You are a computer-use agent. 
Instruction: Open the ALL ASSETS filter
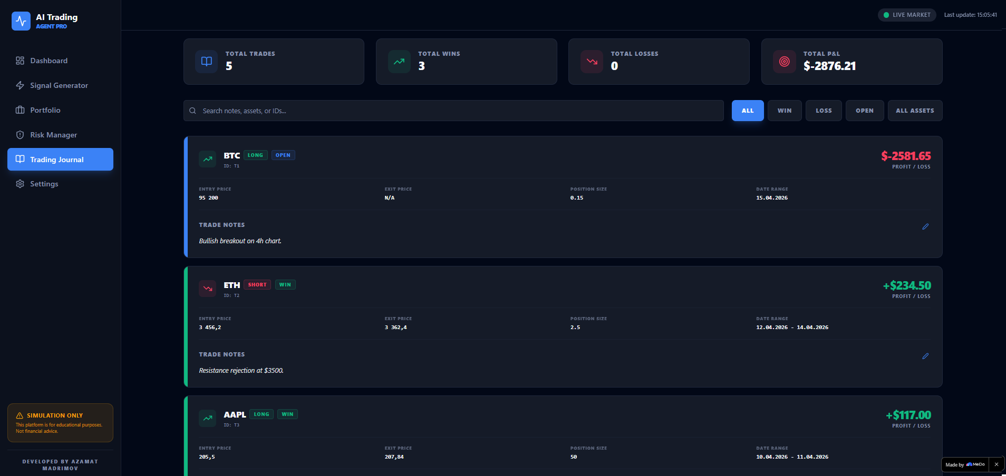915,111
